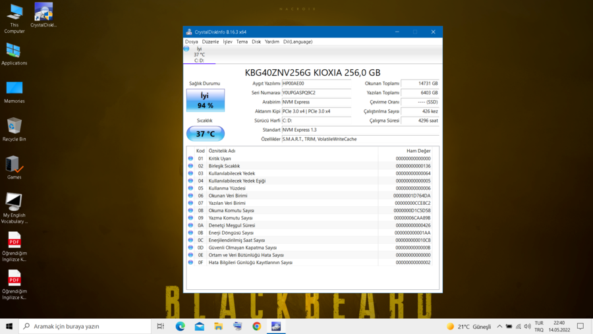Click status icon of Kullanma Yüzdesi row
This screenshot has height=334, width=593.
coord(190,188)
